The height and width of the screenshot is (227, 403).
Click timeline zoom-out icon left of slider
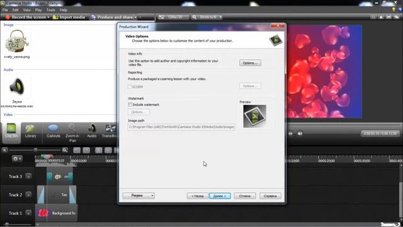(x=4, y=150)
